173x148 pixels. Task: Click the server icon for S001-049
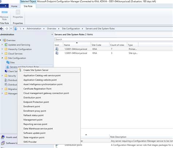point(57,53)
